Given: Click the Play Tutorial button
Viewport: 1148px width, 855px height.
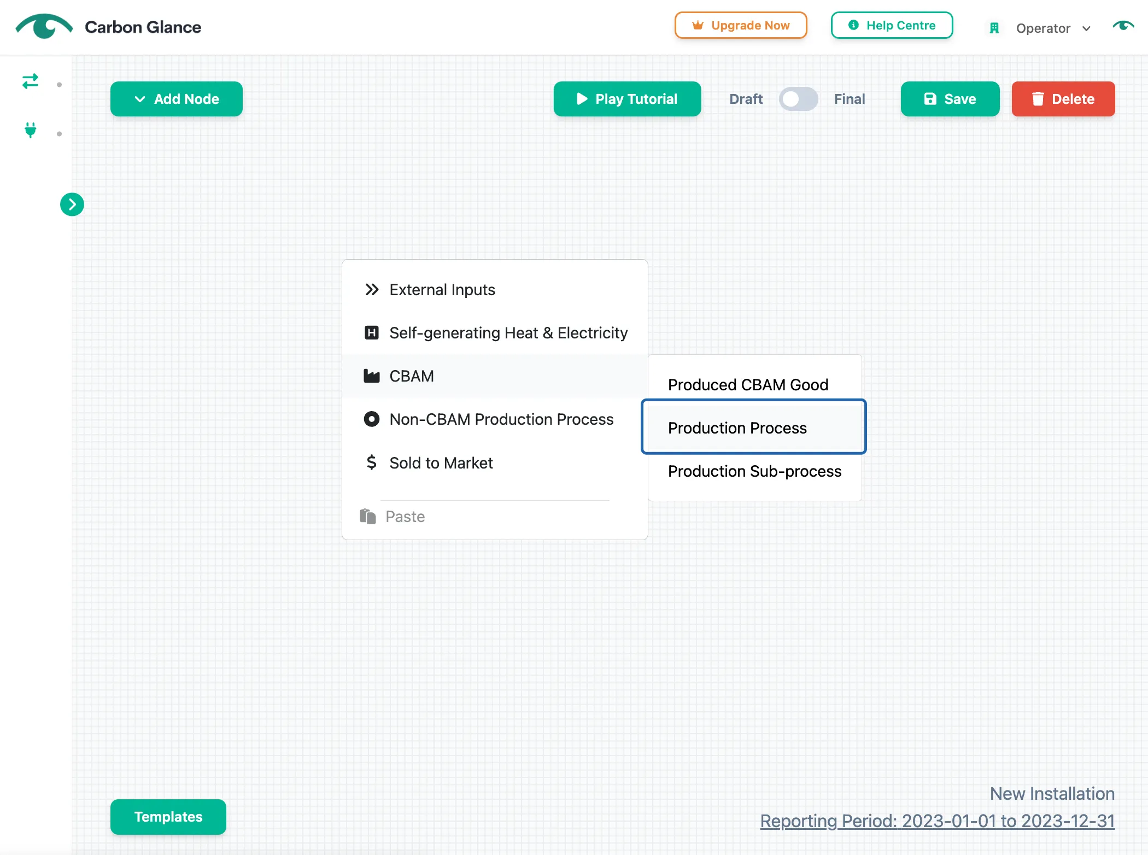Looking at the screenshot, I should (x=627, y=99).
